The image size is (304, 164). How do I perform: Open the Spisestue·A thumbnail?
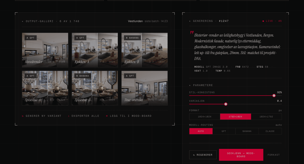coord(45,88)
